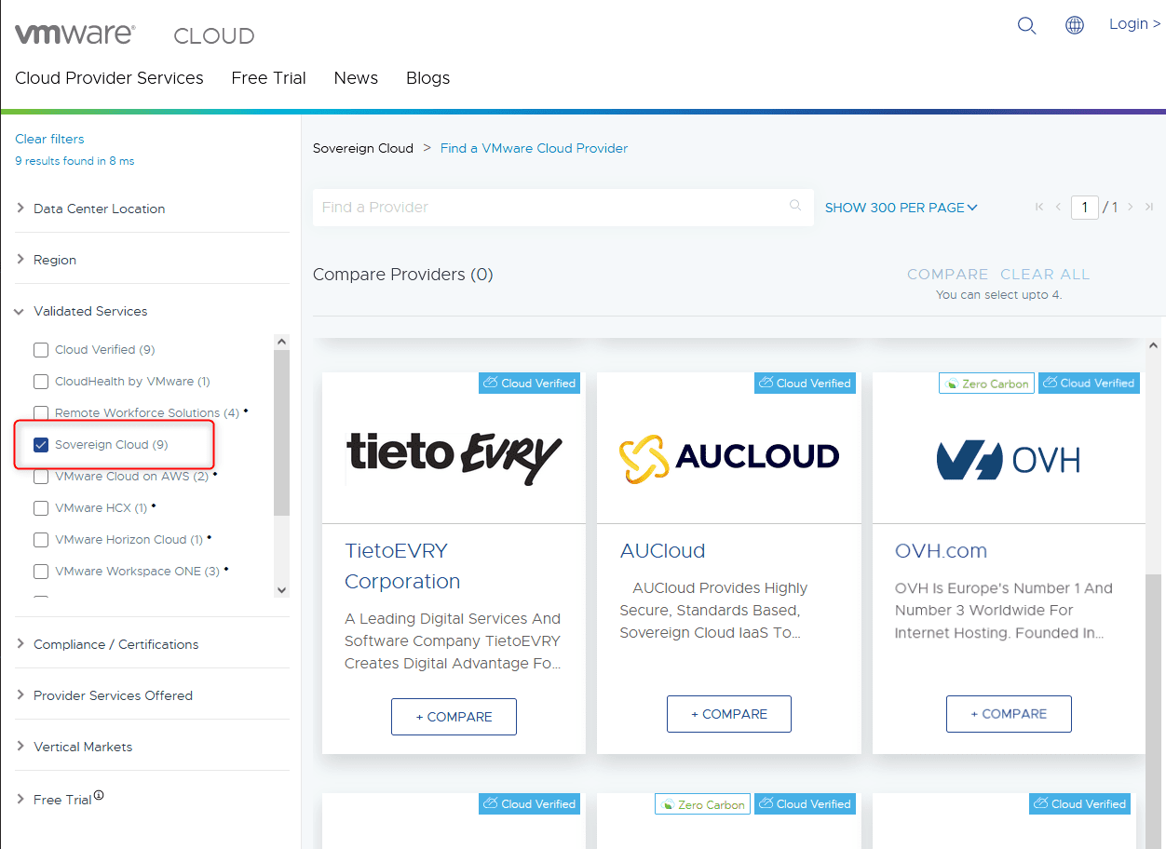The image size is (1166, 849).
Task: Click the COMPARE action in Compare Providers
Action: click(947, 274)
